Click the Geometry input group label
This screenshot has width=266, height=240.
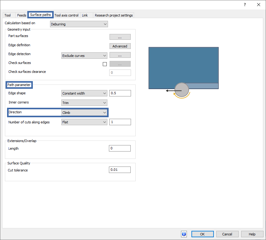pos(19,29)
